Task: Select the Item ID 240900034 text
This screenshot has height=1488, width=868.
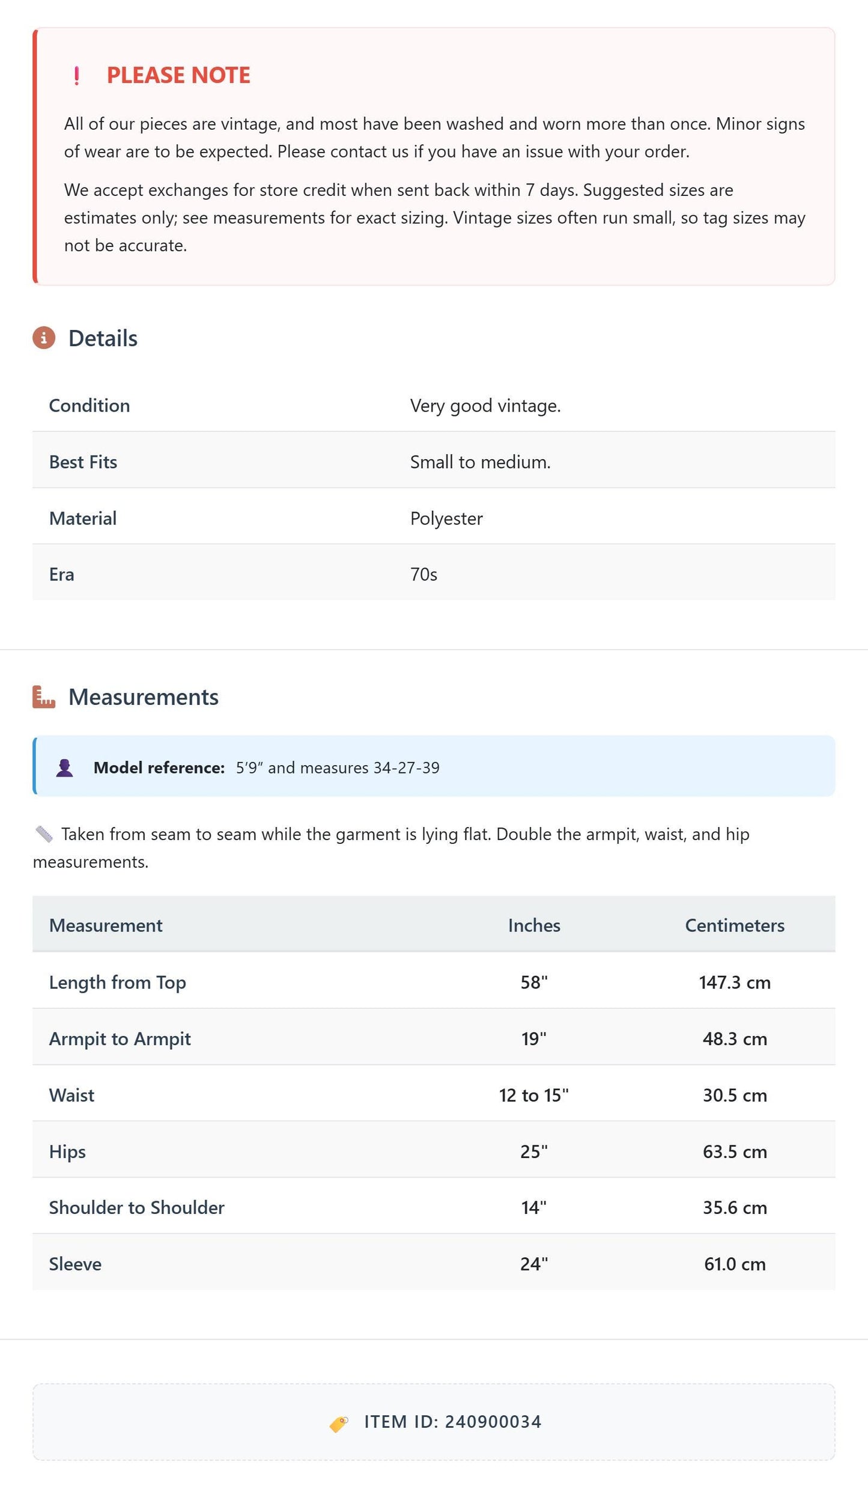Action: [453, 1422]
